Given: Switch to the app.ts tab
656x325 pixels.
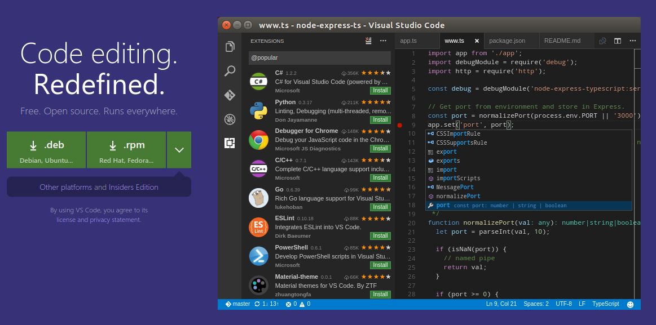Looking at the screenshot, I should tap(408, 41).
